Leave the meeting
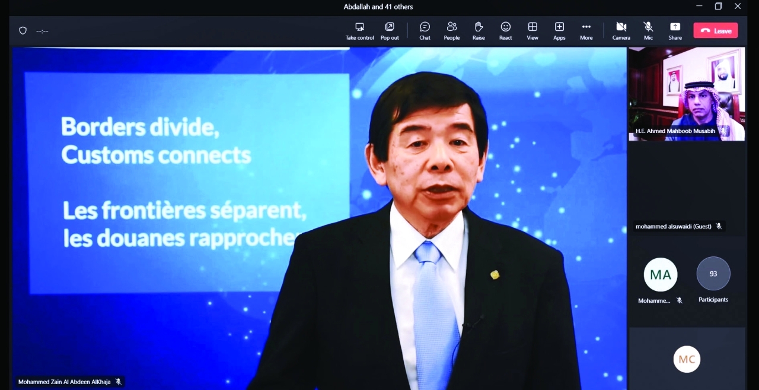The image size is (759, 390). tap(716, 31)
